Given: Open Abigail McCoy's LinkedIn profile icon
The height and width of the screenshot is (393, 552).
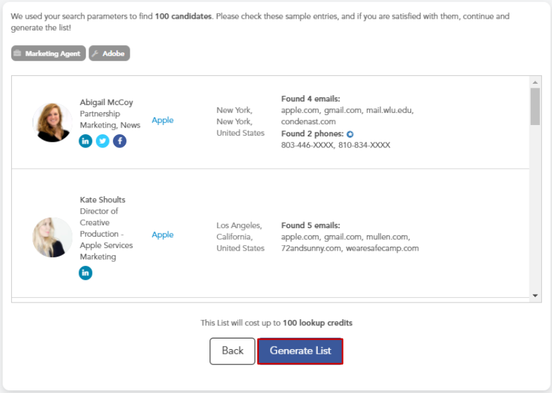Looking at the screenshot, I should pyautogui.click(x=85, y=141).
